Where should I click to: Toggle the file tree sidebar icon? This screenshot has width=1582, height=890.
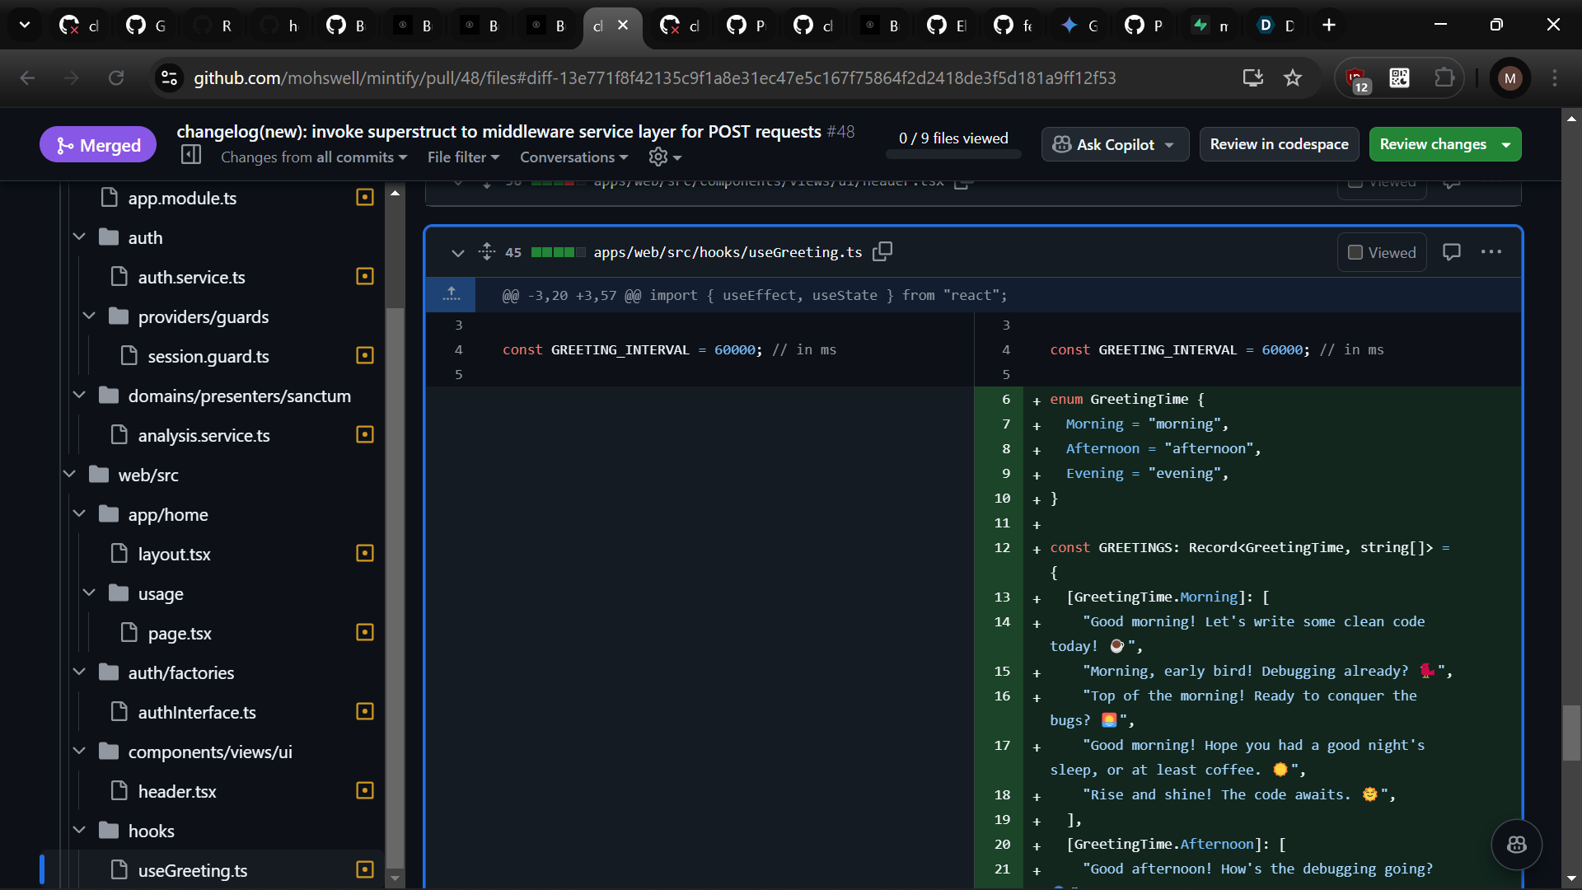coord(191,155)
